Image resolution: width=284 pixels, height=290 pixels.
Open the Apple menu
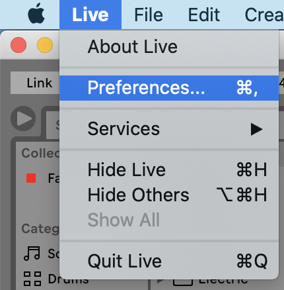[x=36, y=14]
